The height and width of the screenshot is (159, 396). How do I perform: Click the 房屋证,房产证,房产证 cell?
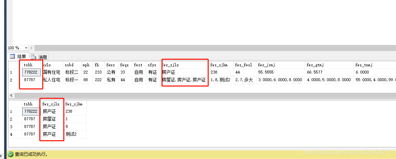[184, 80]
